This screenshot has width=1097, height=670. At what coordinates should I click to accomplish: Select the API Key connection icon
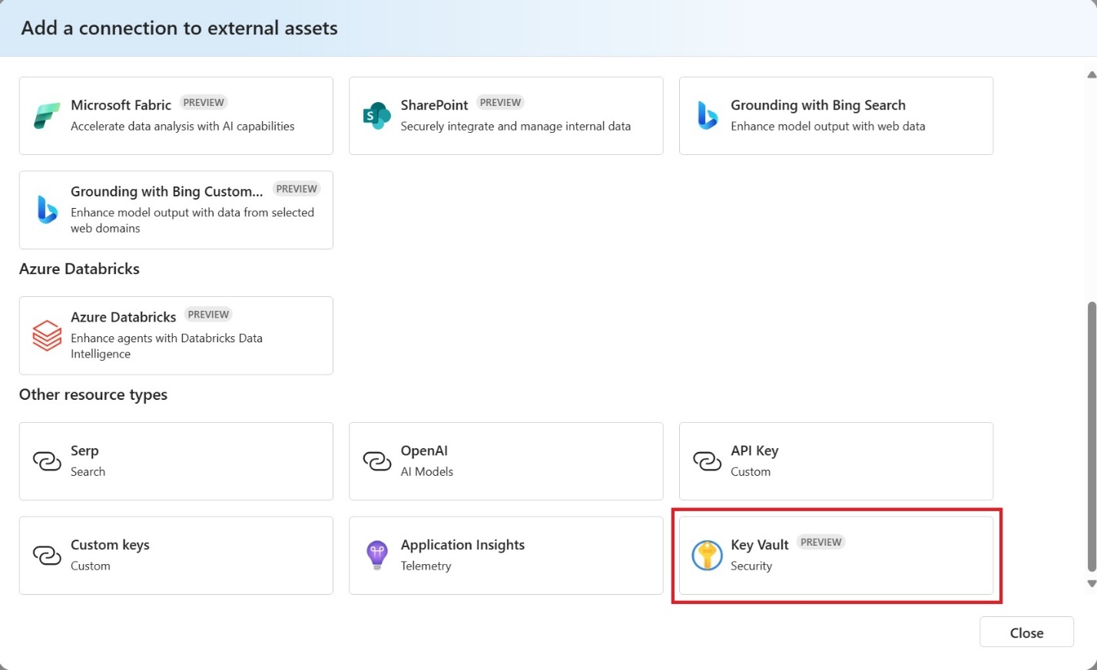(x=706, y=460)
